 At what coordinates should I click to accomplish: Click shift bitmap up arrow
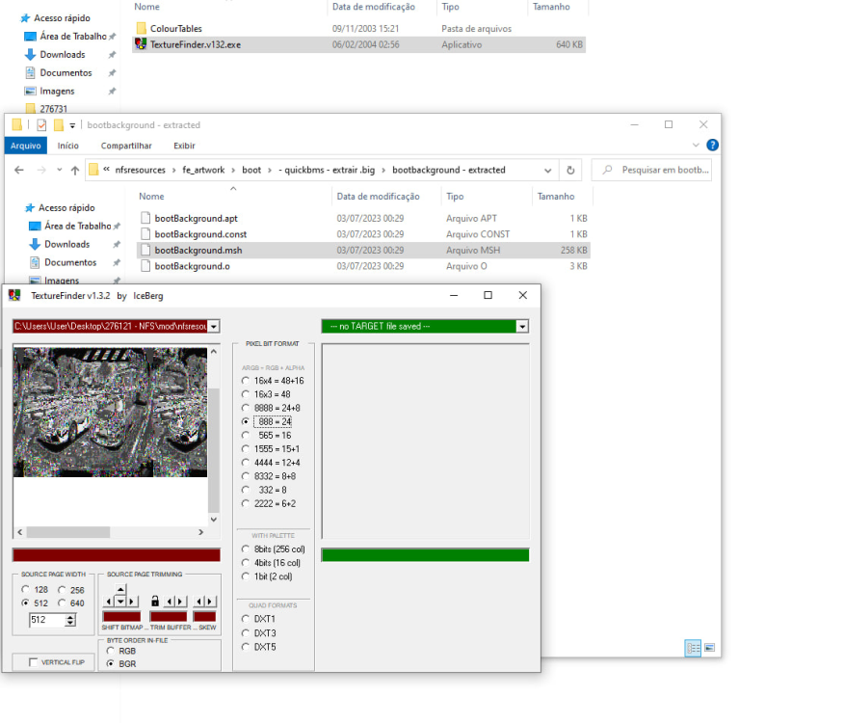coord(120,589)
